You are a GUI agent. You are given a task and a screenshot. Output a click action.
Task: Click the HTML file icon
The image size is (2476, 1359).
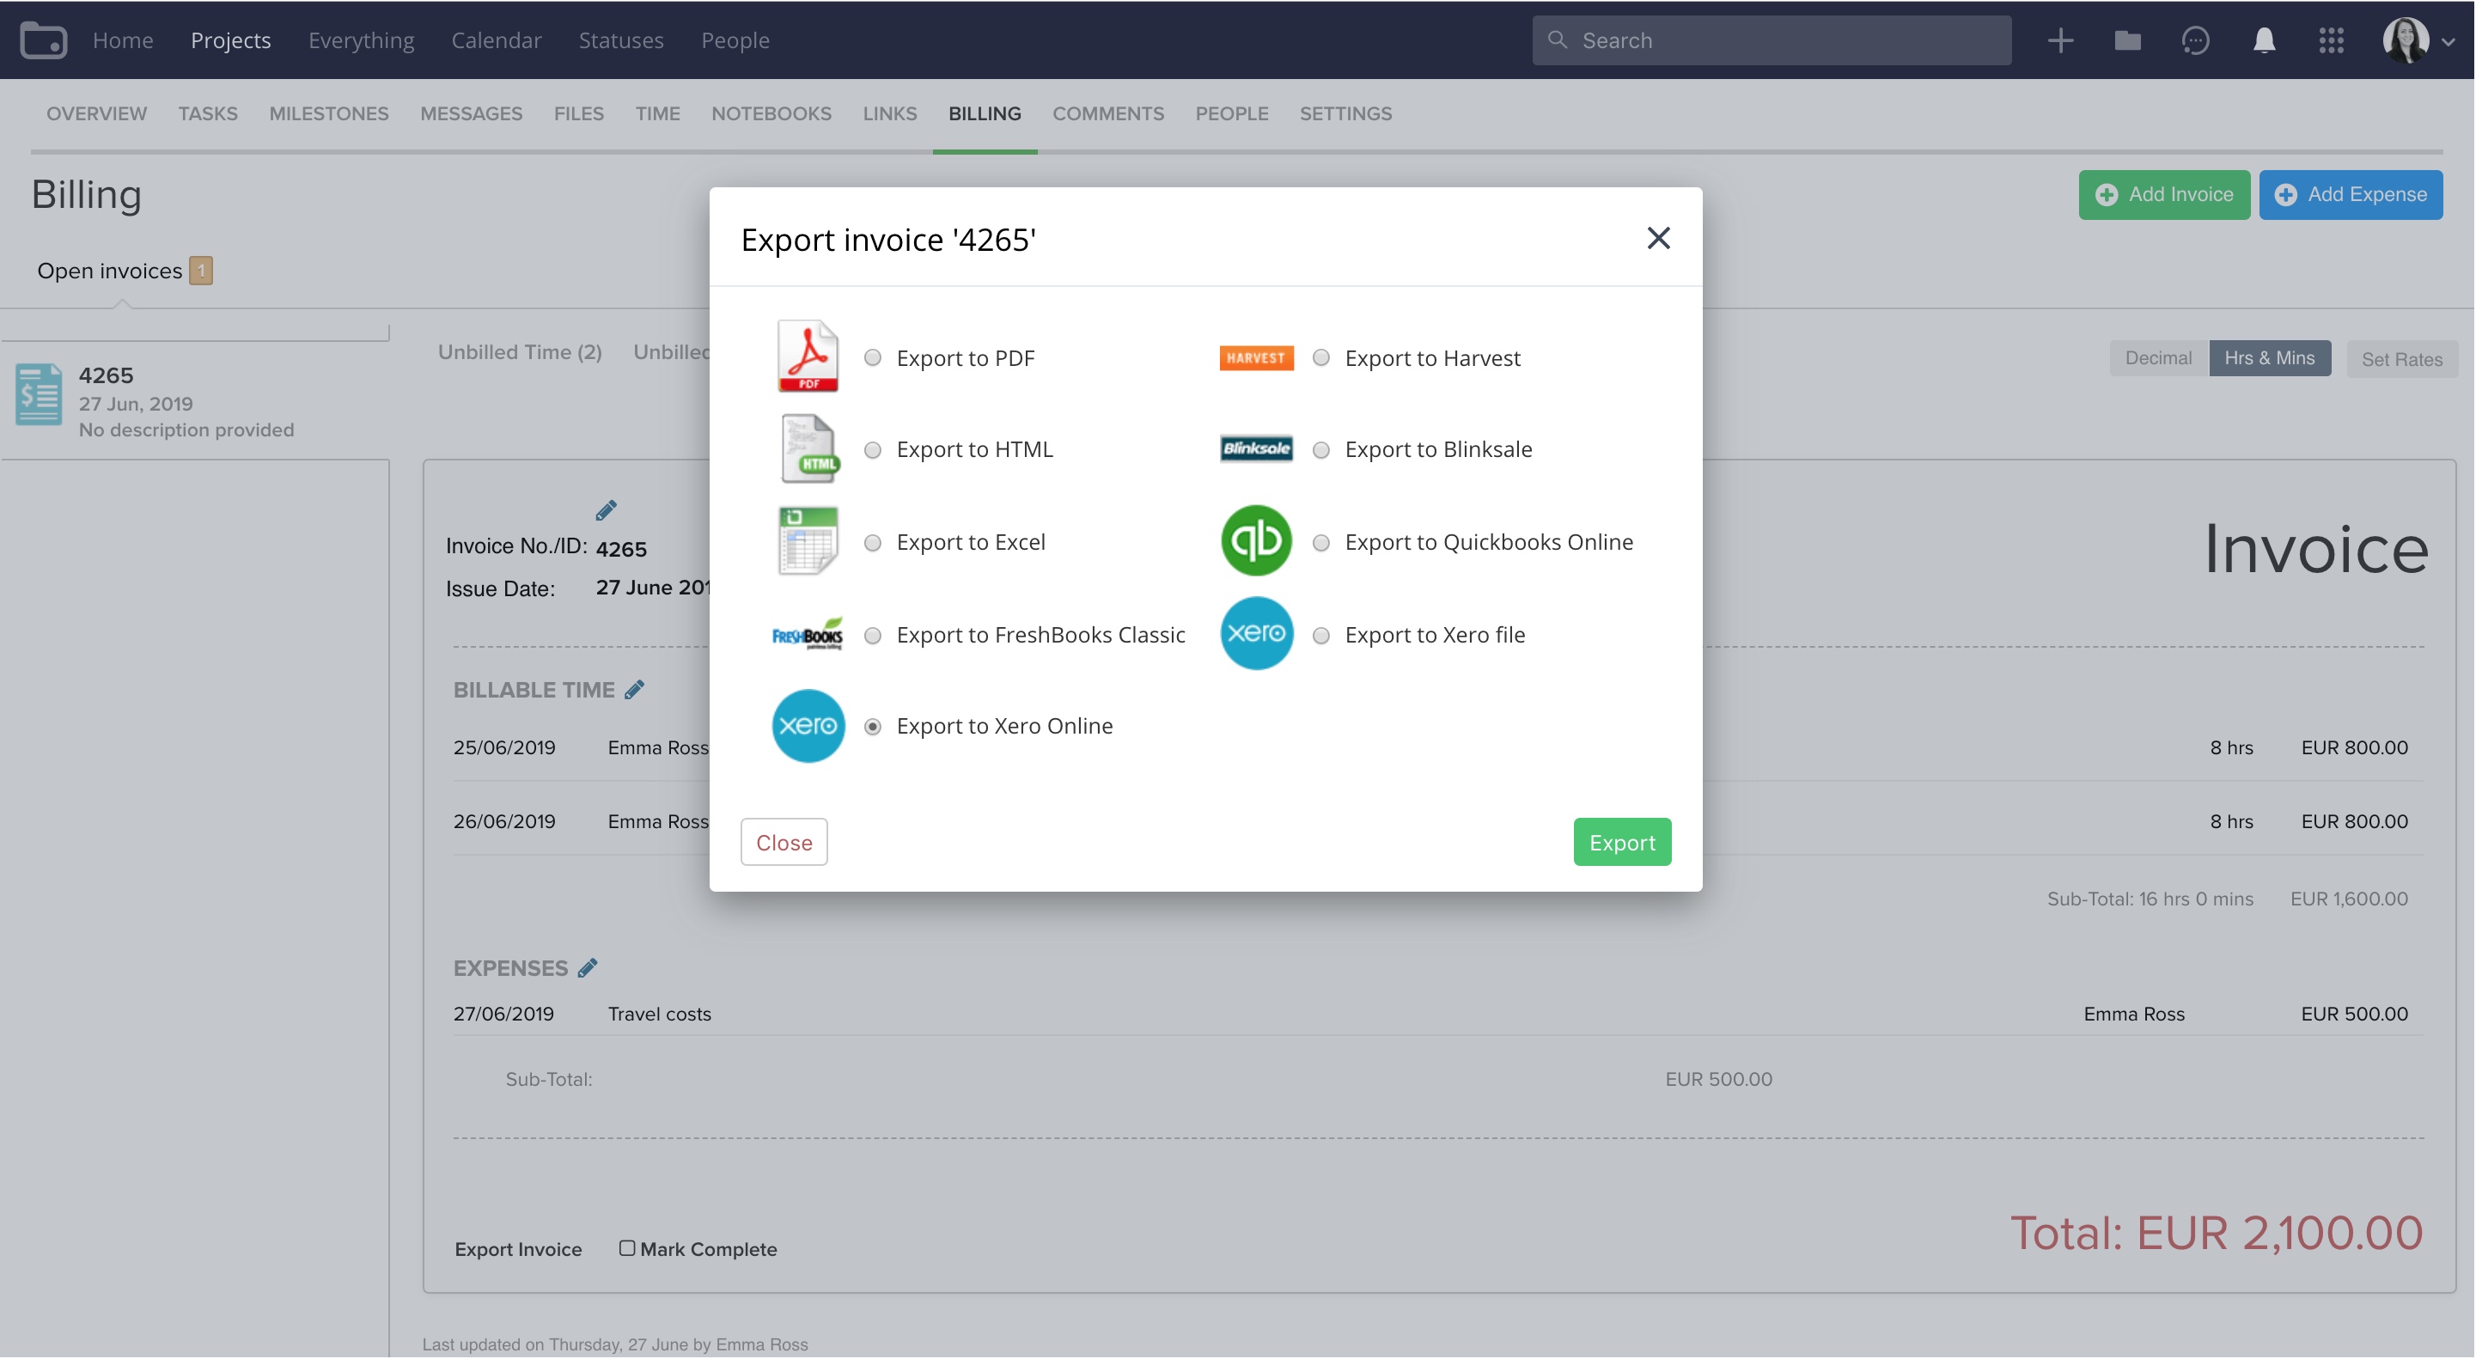(809, 448)
